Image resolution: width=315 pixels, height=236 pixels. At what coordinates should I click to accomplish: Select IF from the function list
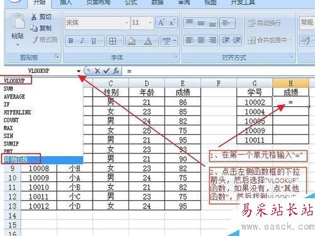pos(6,104)
